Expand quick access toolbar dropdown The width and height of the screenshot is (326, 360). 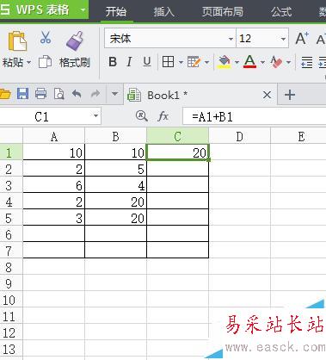pyautogui.click(x=114, y=94)
